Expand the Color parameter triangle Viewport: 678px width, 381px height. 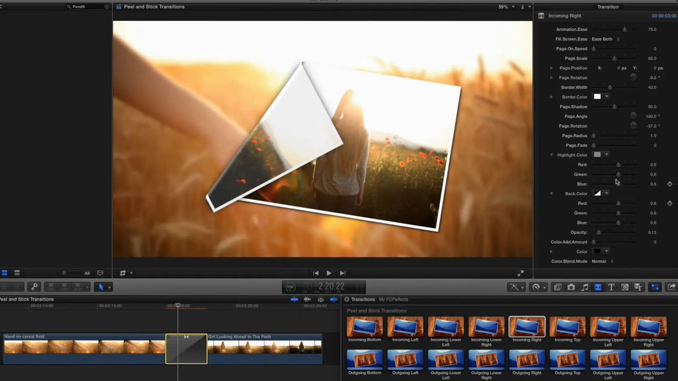551,252
